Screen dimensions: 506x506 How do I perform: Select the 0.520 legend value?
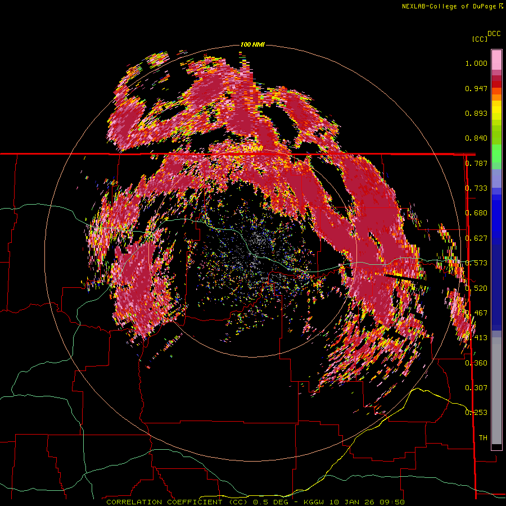point(476,288)
